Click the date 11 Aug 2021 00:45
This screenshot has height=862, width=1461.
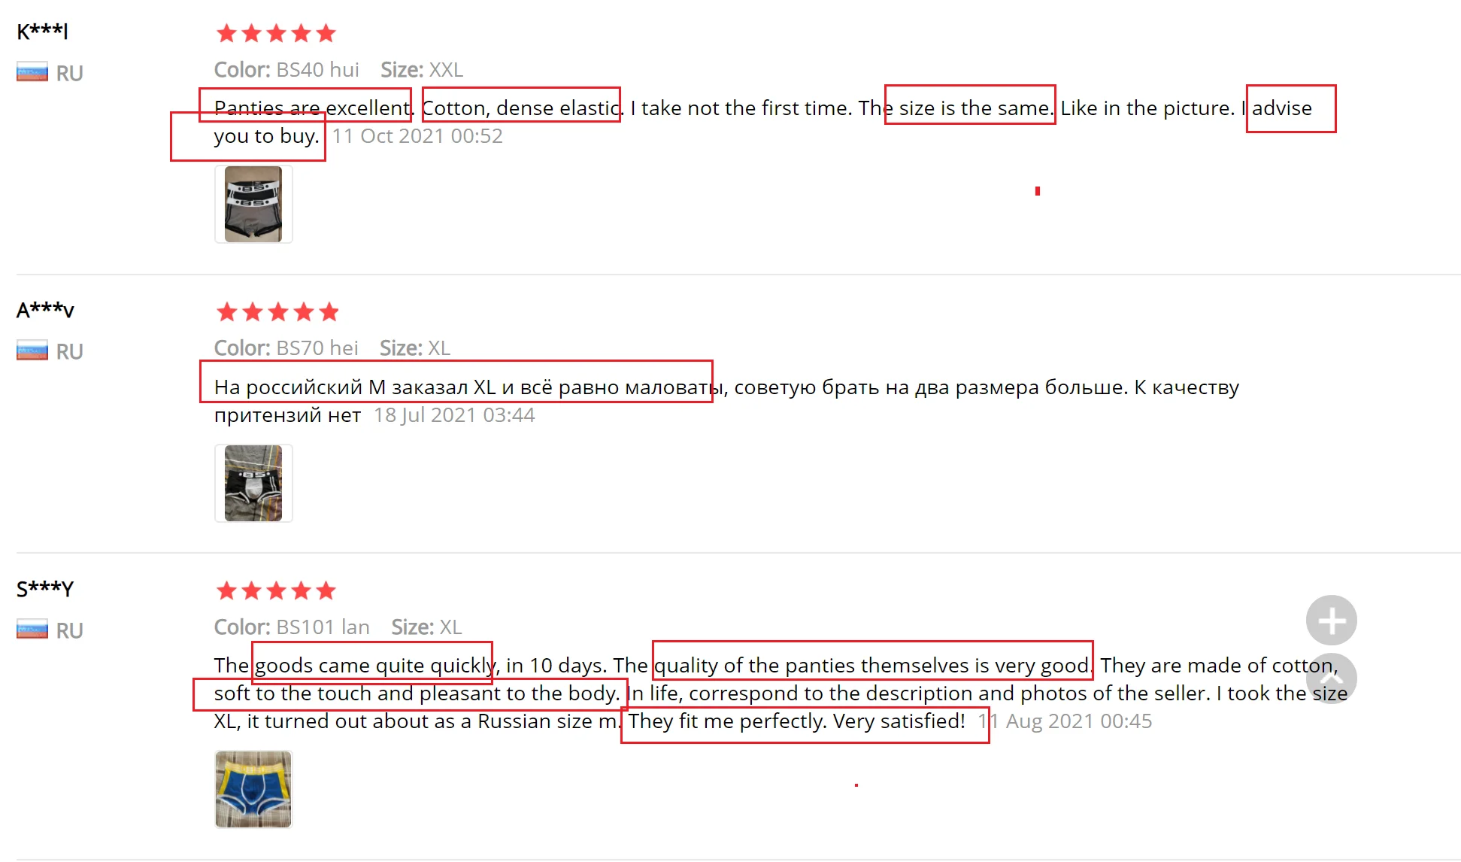pyautogui.click(x=1065, y=721)
